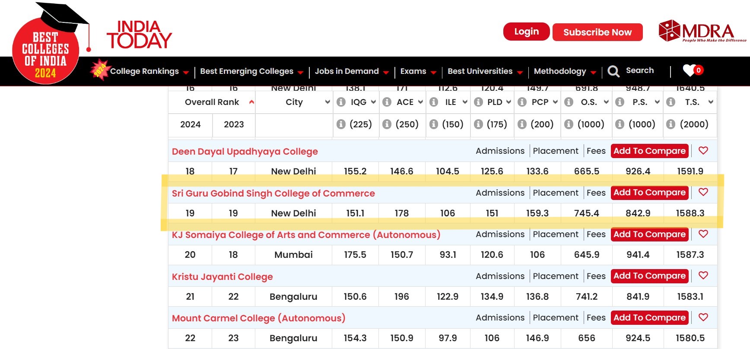Add KJ Somaiya College to compare
Viewport: 750px width, 349px height.
coord(649,234)
